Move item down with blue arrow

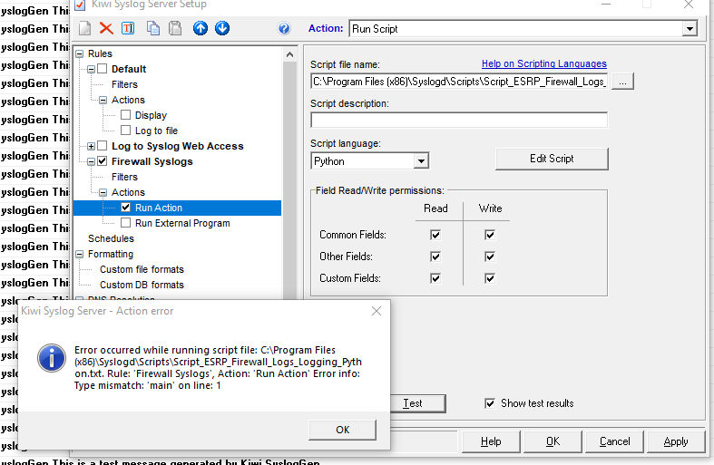[x=222, y=28]
